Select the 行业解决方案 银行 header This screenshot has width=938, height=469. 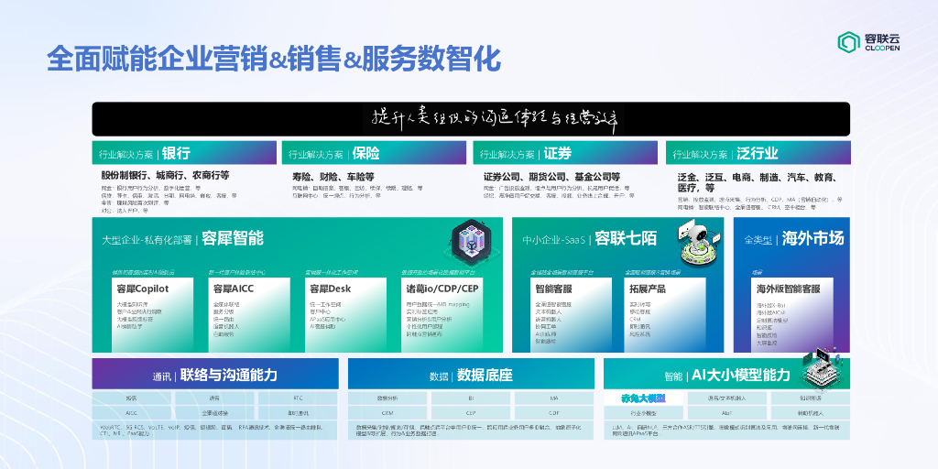click(184, 153)
